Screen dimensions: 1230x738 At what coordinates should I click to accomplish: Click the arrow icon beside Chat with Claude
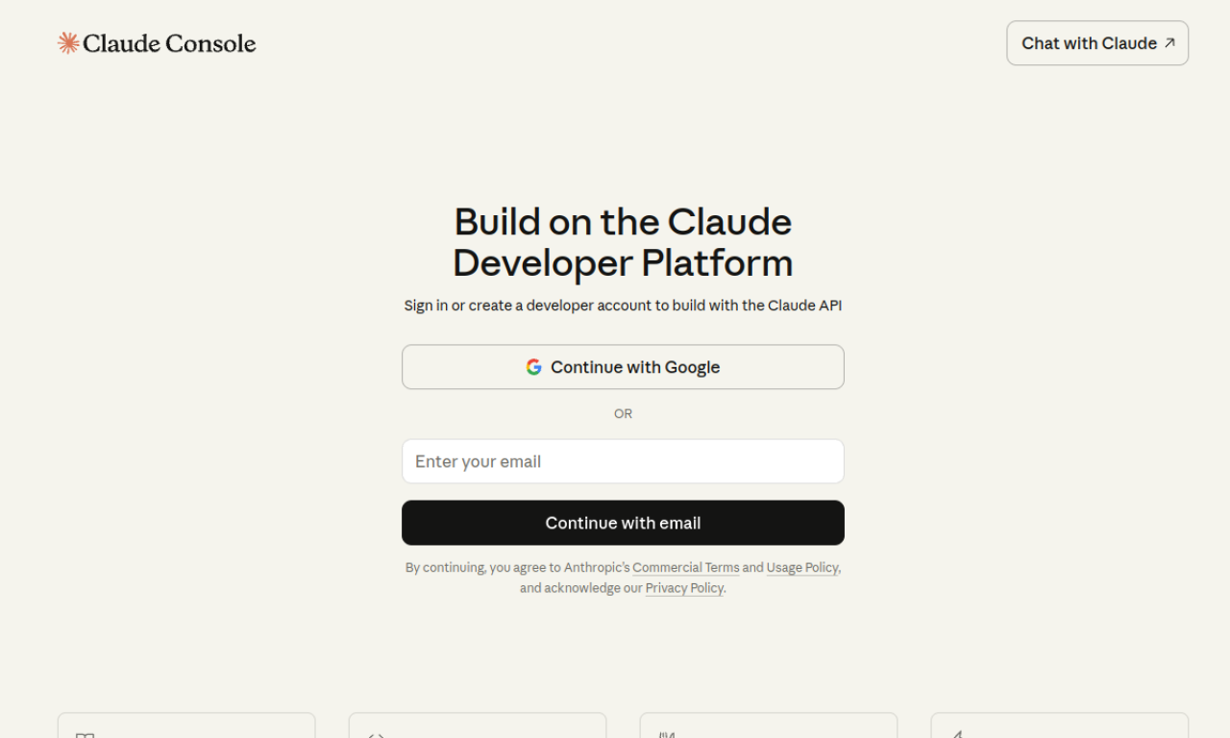tap(1169, 43)
